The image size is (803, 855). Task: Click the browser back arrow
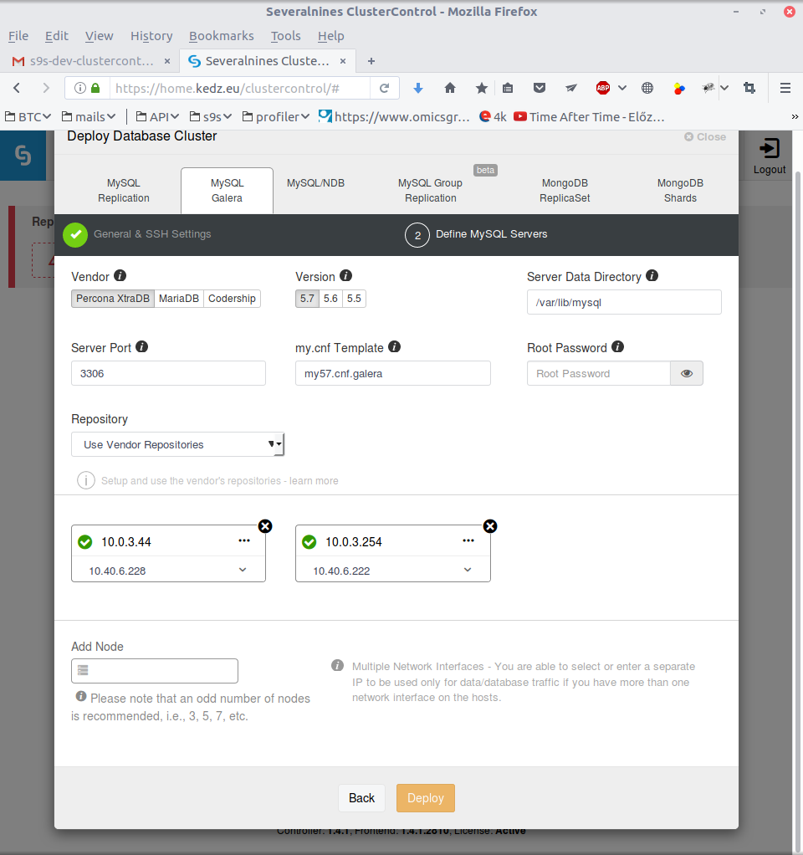[17, 88]
